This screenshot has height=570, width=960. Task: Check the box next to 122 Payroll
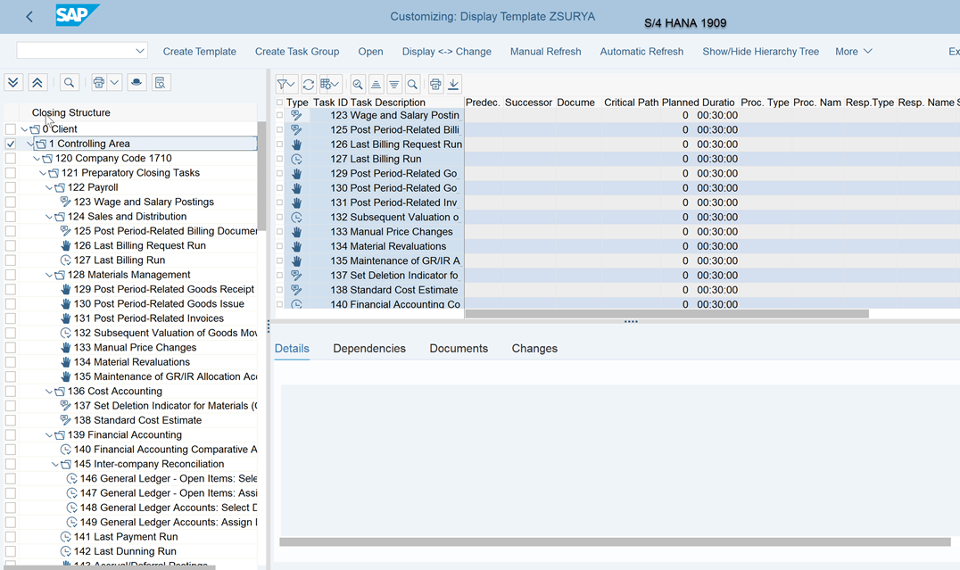11,187
